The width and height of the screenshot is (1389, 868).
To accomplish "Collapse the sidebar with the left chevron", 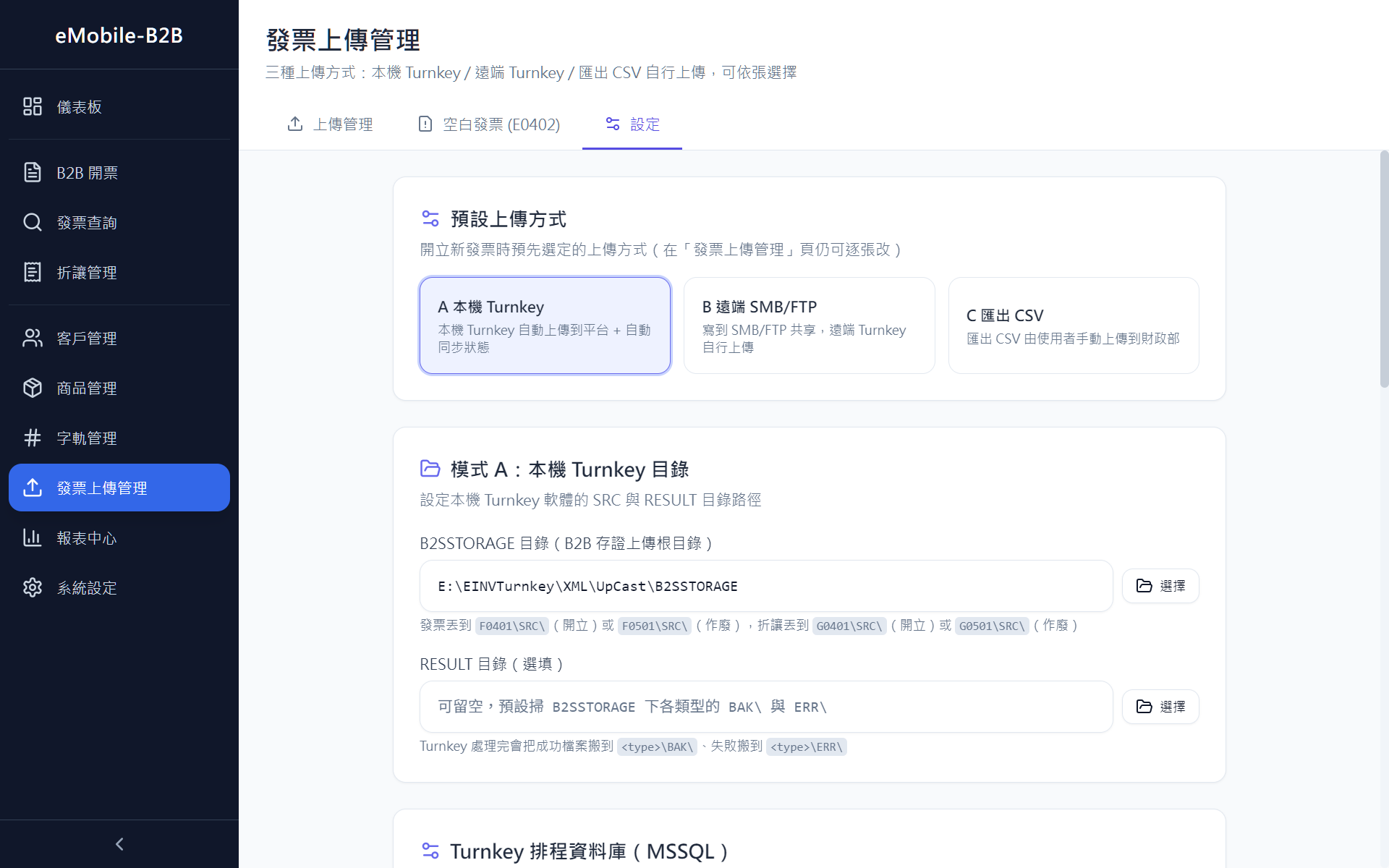I will pos(119,844).
